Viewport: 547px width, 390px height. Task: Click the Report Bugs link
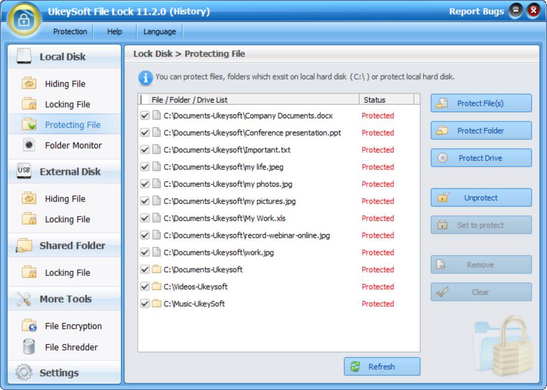coord(476,11)
